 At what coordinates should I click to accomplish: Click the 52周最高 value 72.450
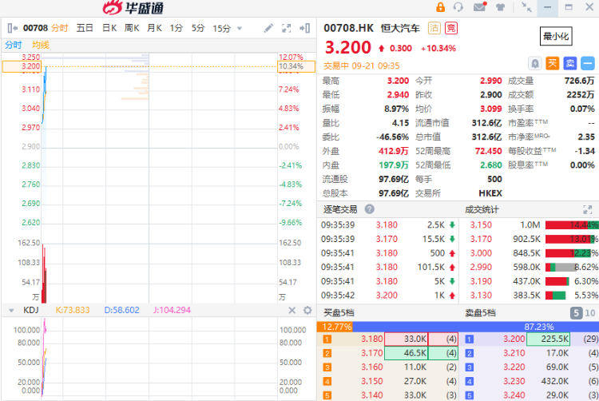pos(488,151)
